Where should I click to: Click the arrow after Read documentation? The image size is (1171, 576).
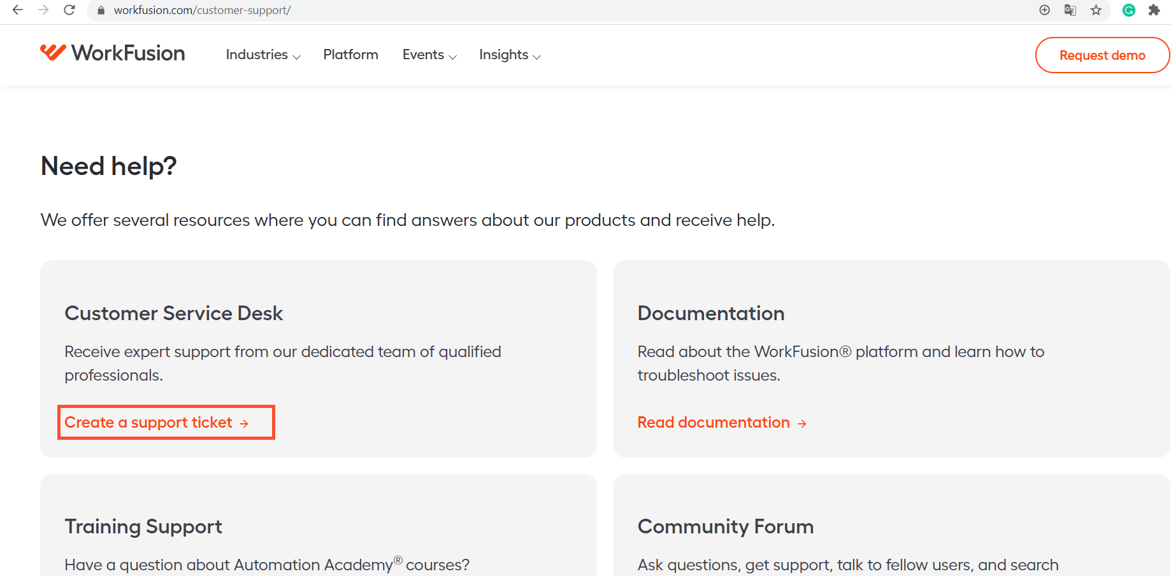(x=802, y=423)
